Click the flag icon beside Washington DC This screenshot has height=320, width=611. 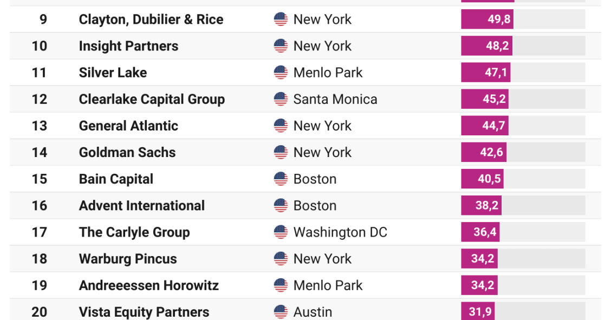coord(281,232)
